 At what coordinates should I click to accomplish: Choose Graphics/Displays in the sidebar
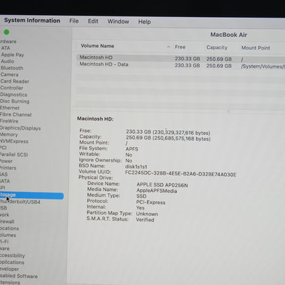(20, 128)
